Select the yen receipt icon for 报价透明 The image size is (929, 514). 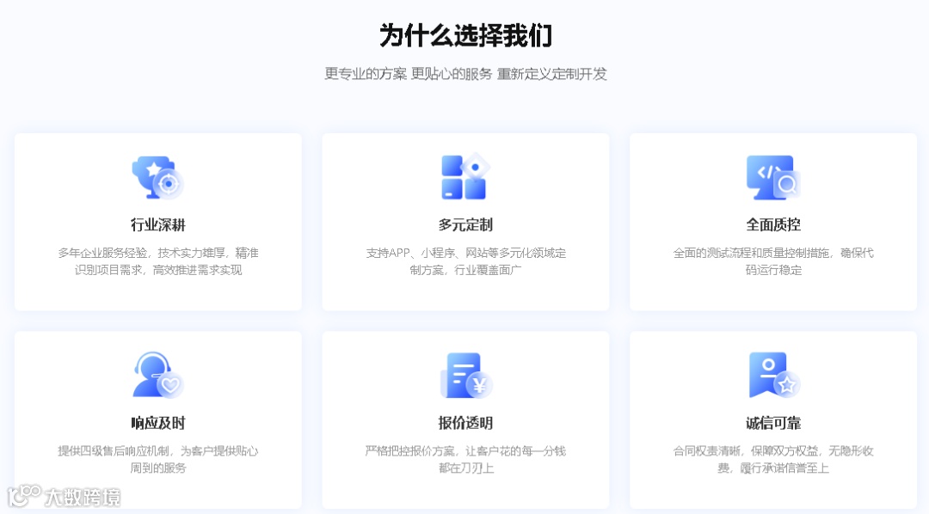coord(464,375)
